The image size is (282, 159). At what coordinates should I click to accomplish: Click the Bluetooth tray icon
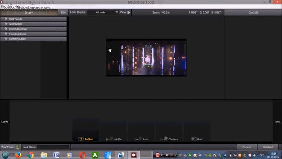(225, 155)
